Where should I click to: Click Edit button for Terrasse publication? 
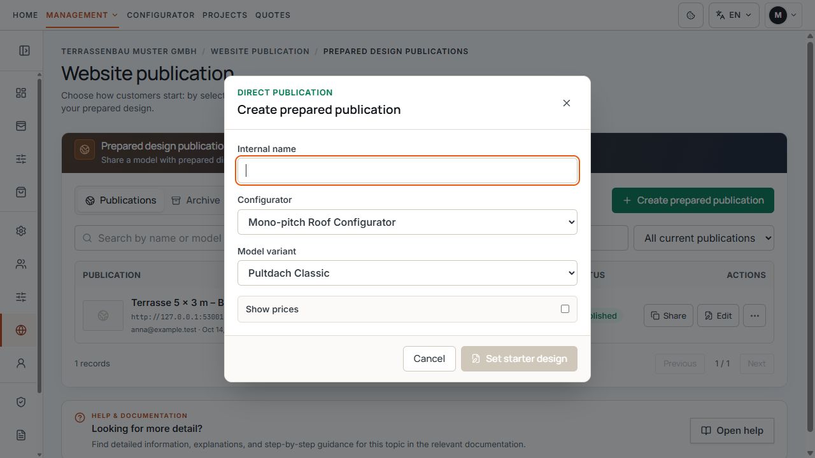pyautogui.click(x=718, y=316)
